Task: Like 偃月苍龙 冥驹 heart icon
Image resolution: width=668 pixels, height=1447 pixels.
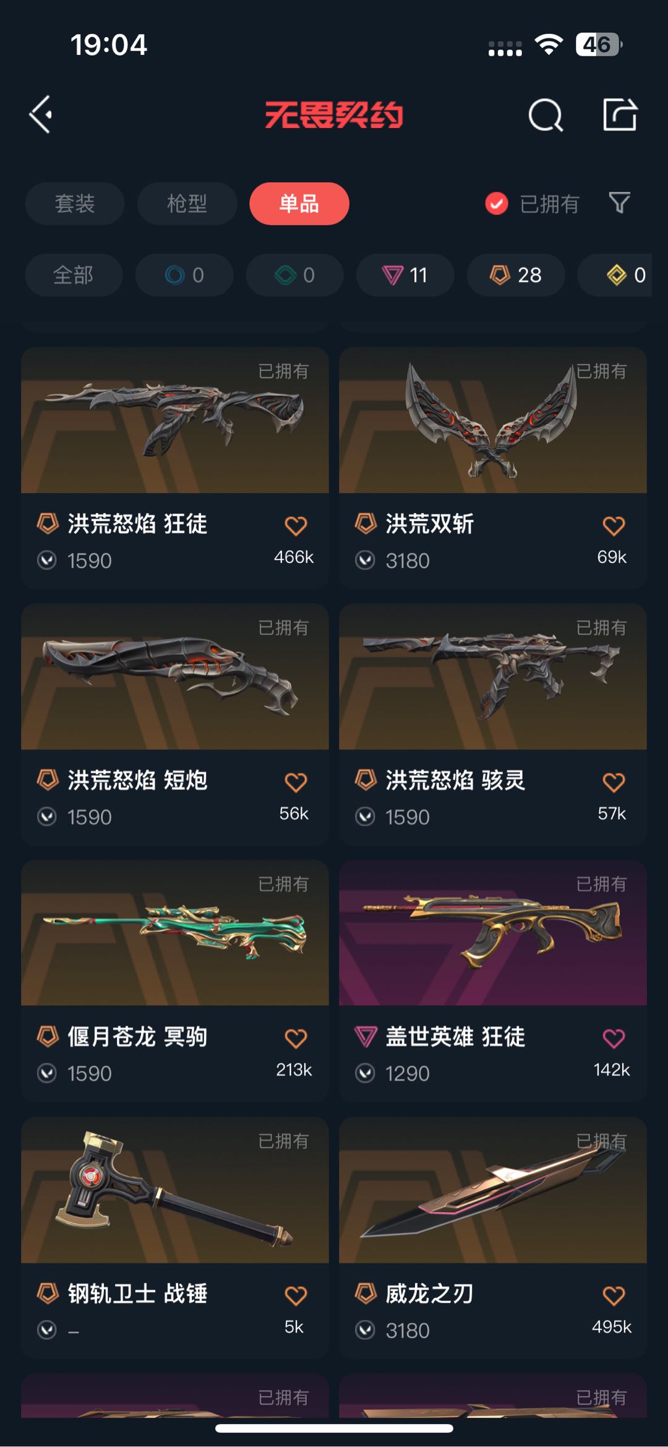Action: pyautogui.click(x=296, y=1038)
